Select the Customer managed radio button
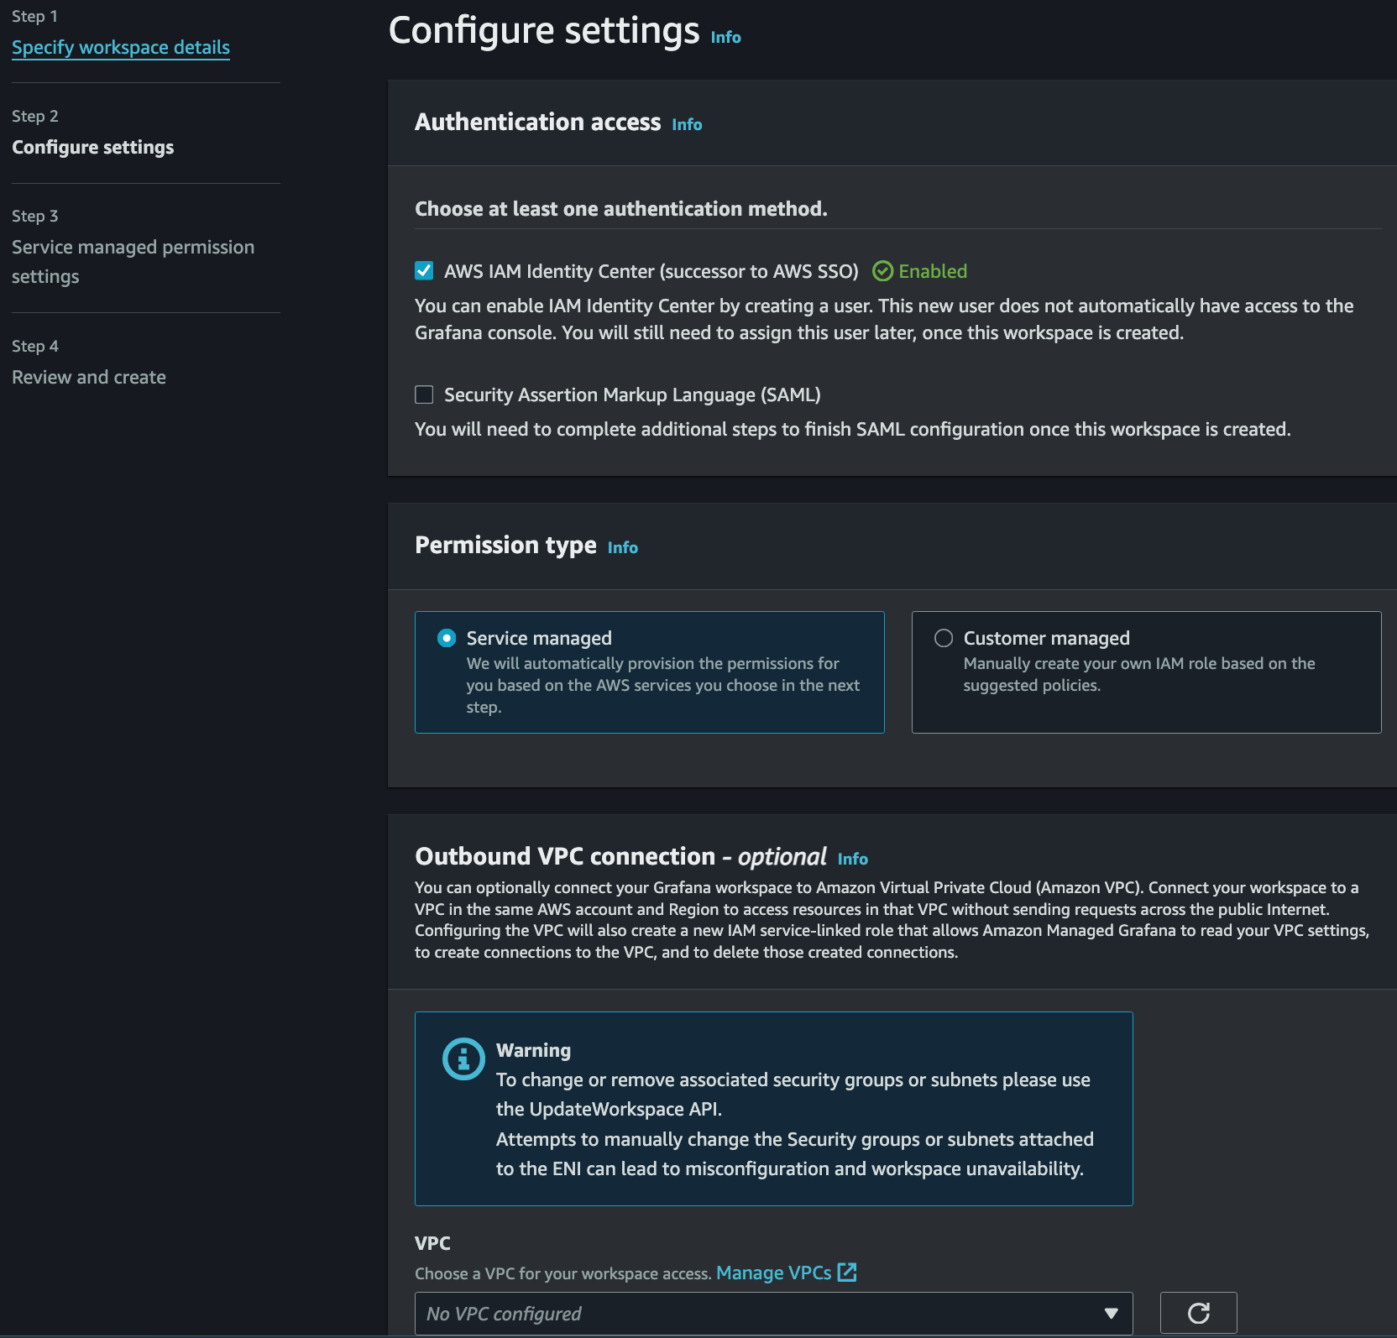1397x1338 pixels. (x=944, y=639)
